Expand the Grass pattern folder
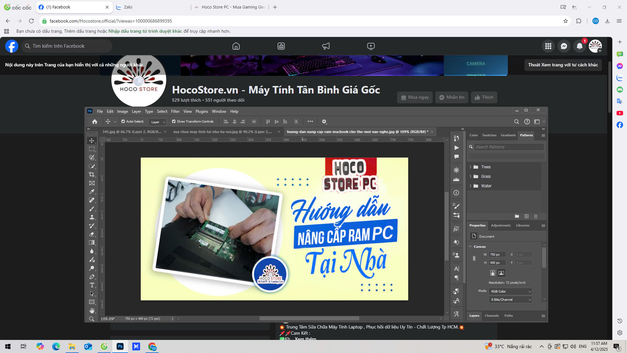This screenshot has height=353, width=627. coord(470,176)
